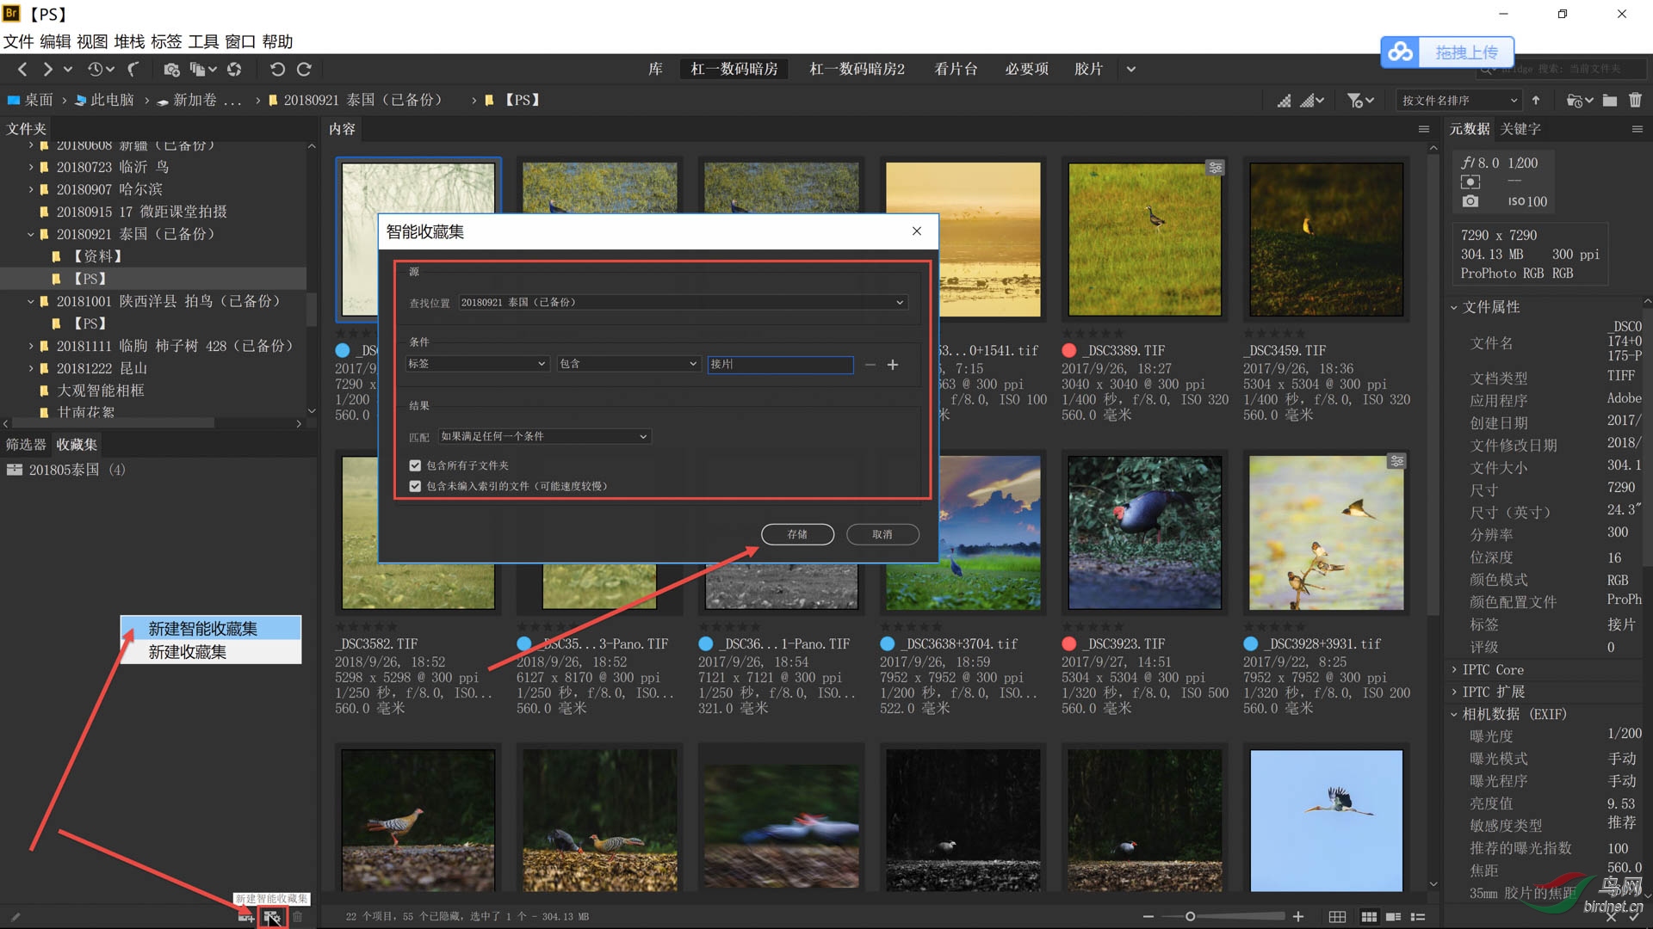Toggle ascending sort order arrow

tap(1536, 101)
